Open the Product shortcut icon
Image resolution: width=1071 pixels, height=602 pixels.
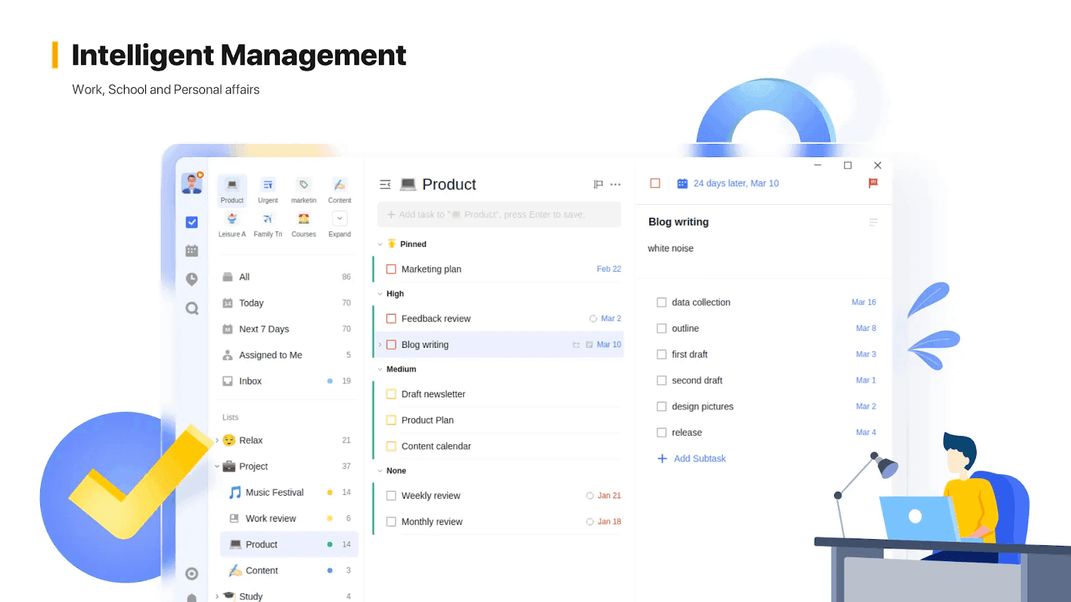click(x=232, y=189)
